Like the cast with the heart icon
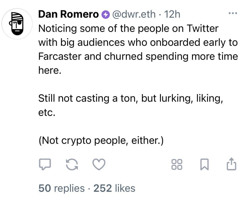The image size is (244, 198). click(99, 164)
